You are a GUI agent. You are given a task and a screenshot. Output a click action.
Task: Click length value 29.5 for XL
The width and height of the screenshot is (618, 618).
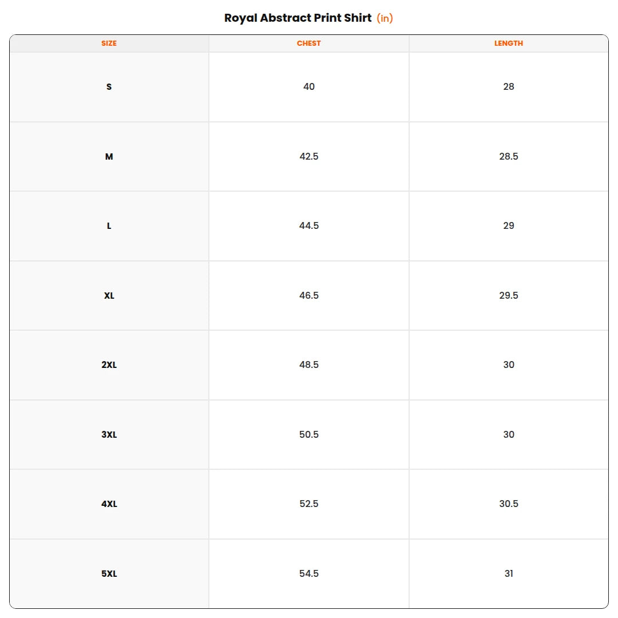coord(509,296)
